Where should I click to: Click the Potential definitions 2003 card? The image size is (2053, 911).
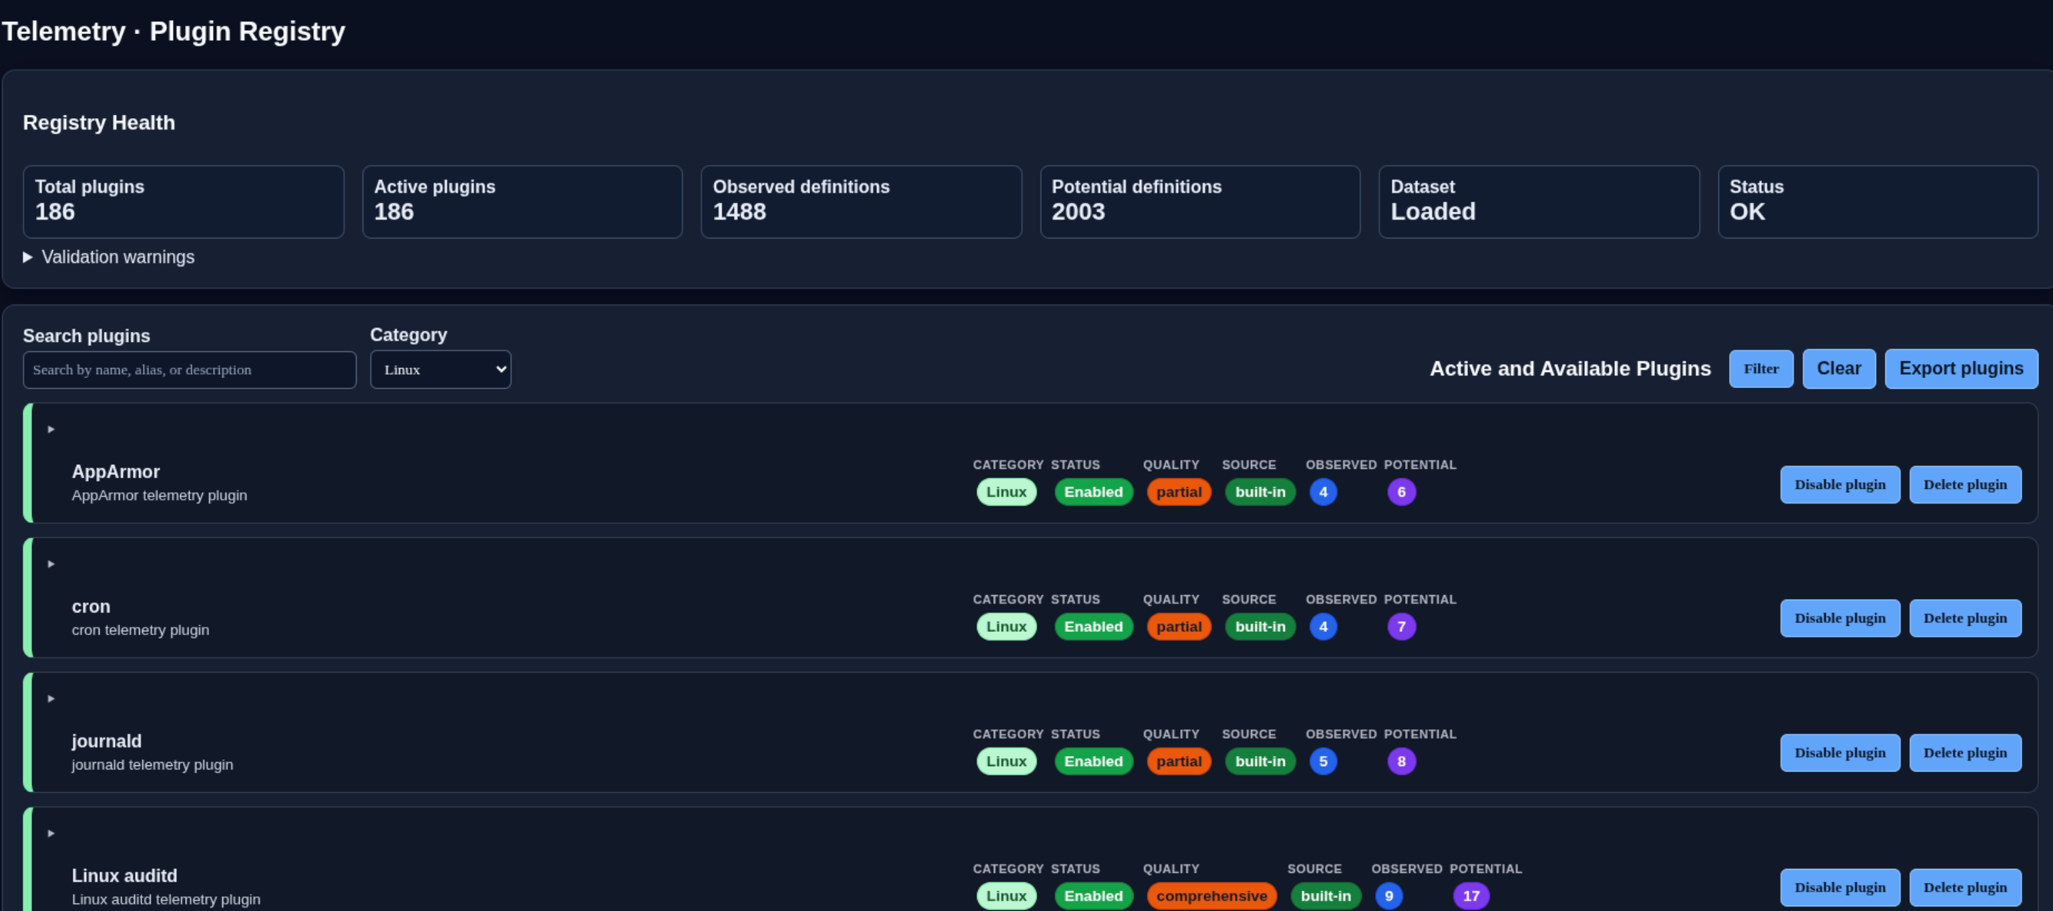coord(1199,202)
